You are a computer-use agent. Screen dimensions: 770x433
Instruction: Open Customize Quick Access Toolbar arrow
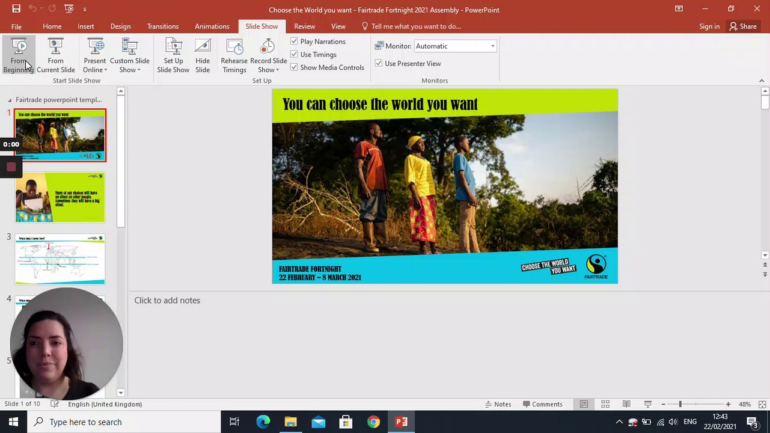(85, 9)
